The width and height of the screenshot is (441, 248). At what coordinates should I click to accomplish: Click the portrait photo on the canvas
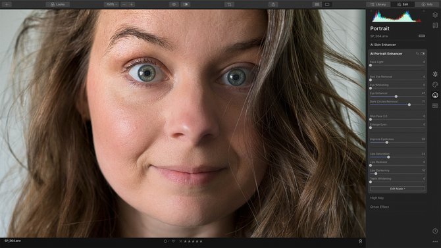pos(183,124)
